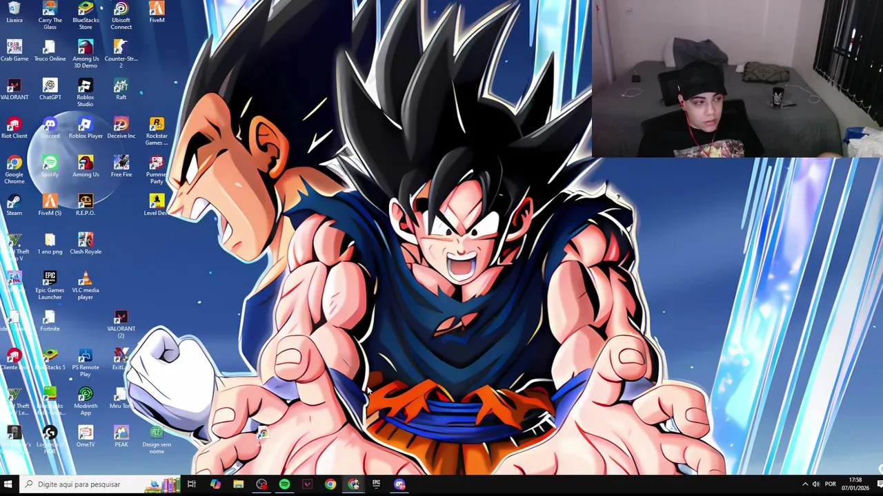The image size is (883, 496).
Task: Select the Discord desktop icon
Action: coord(50,128)
